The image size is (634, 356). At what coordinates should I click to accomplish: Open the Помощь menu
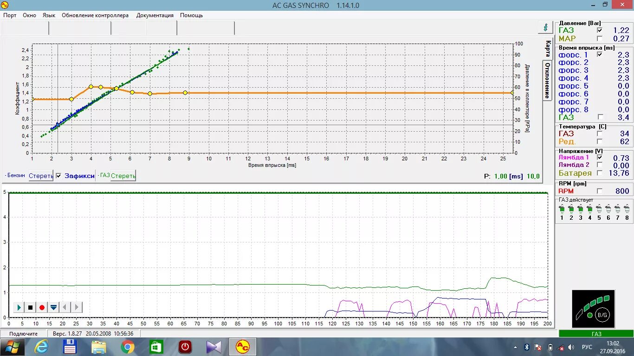coord(191,15)
